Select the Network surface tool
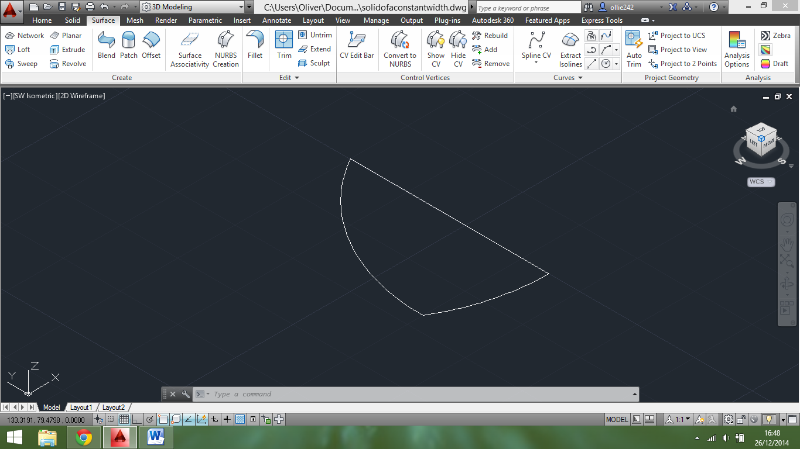The height and width of the screenshot is (449, 800). (25, 36)
